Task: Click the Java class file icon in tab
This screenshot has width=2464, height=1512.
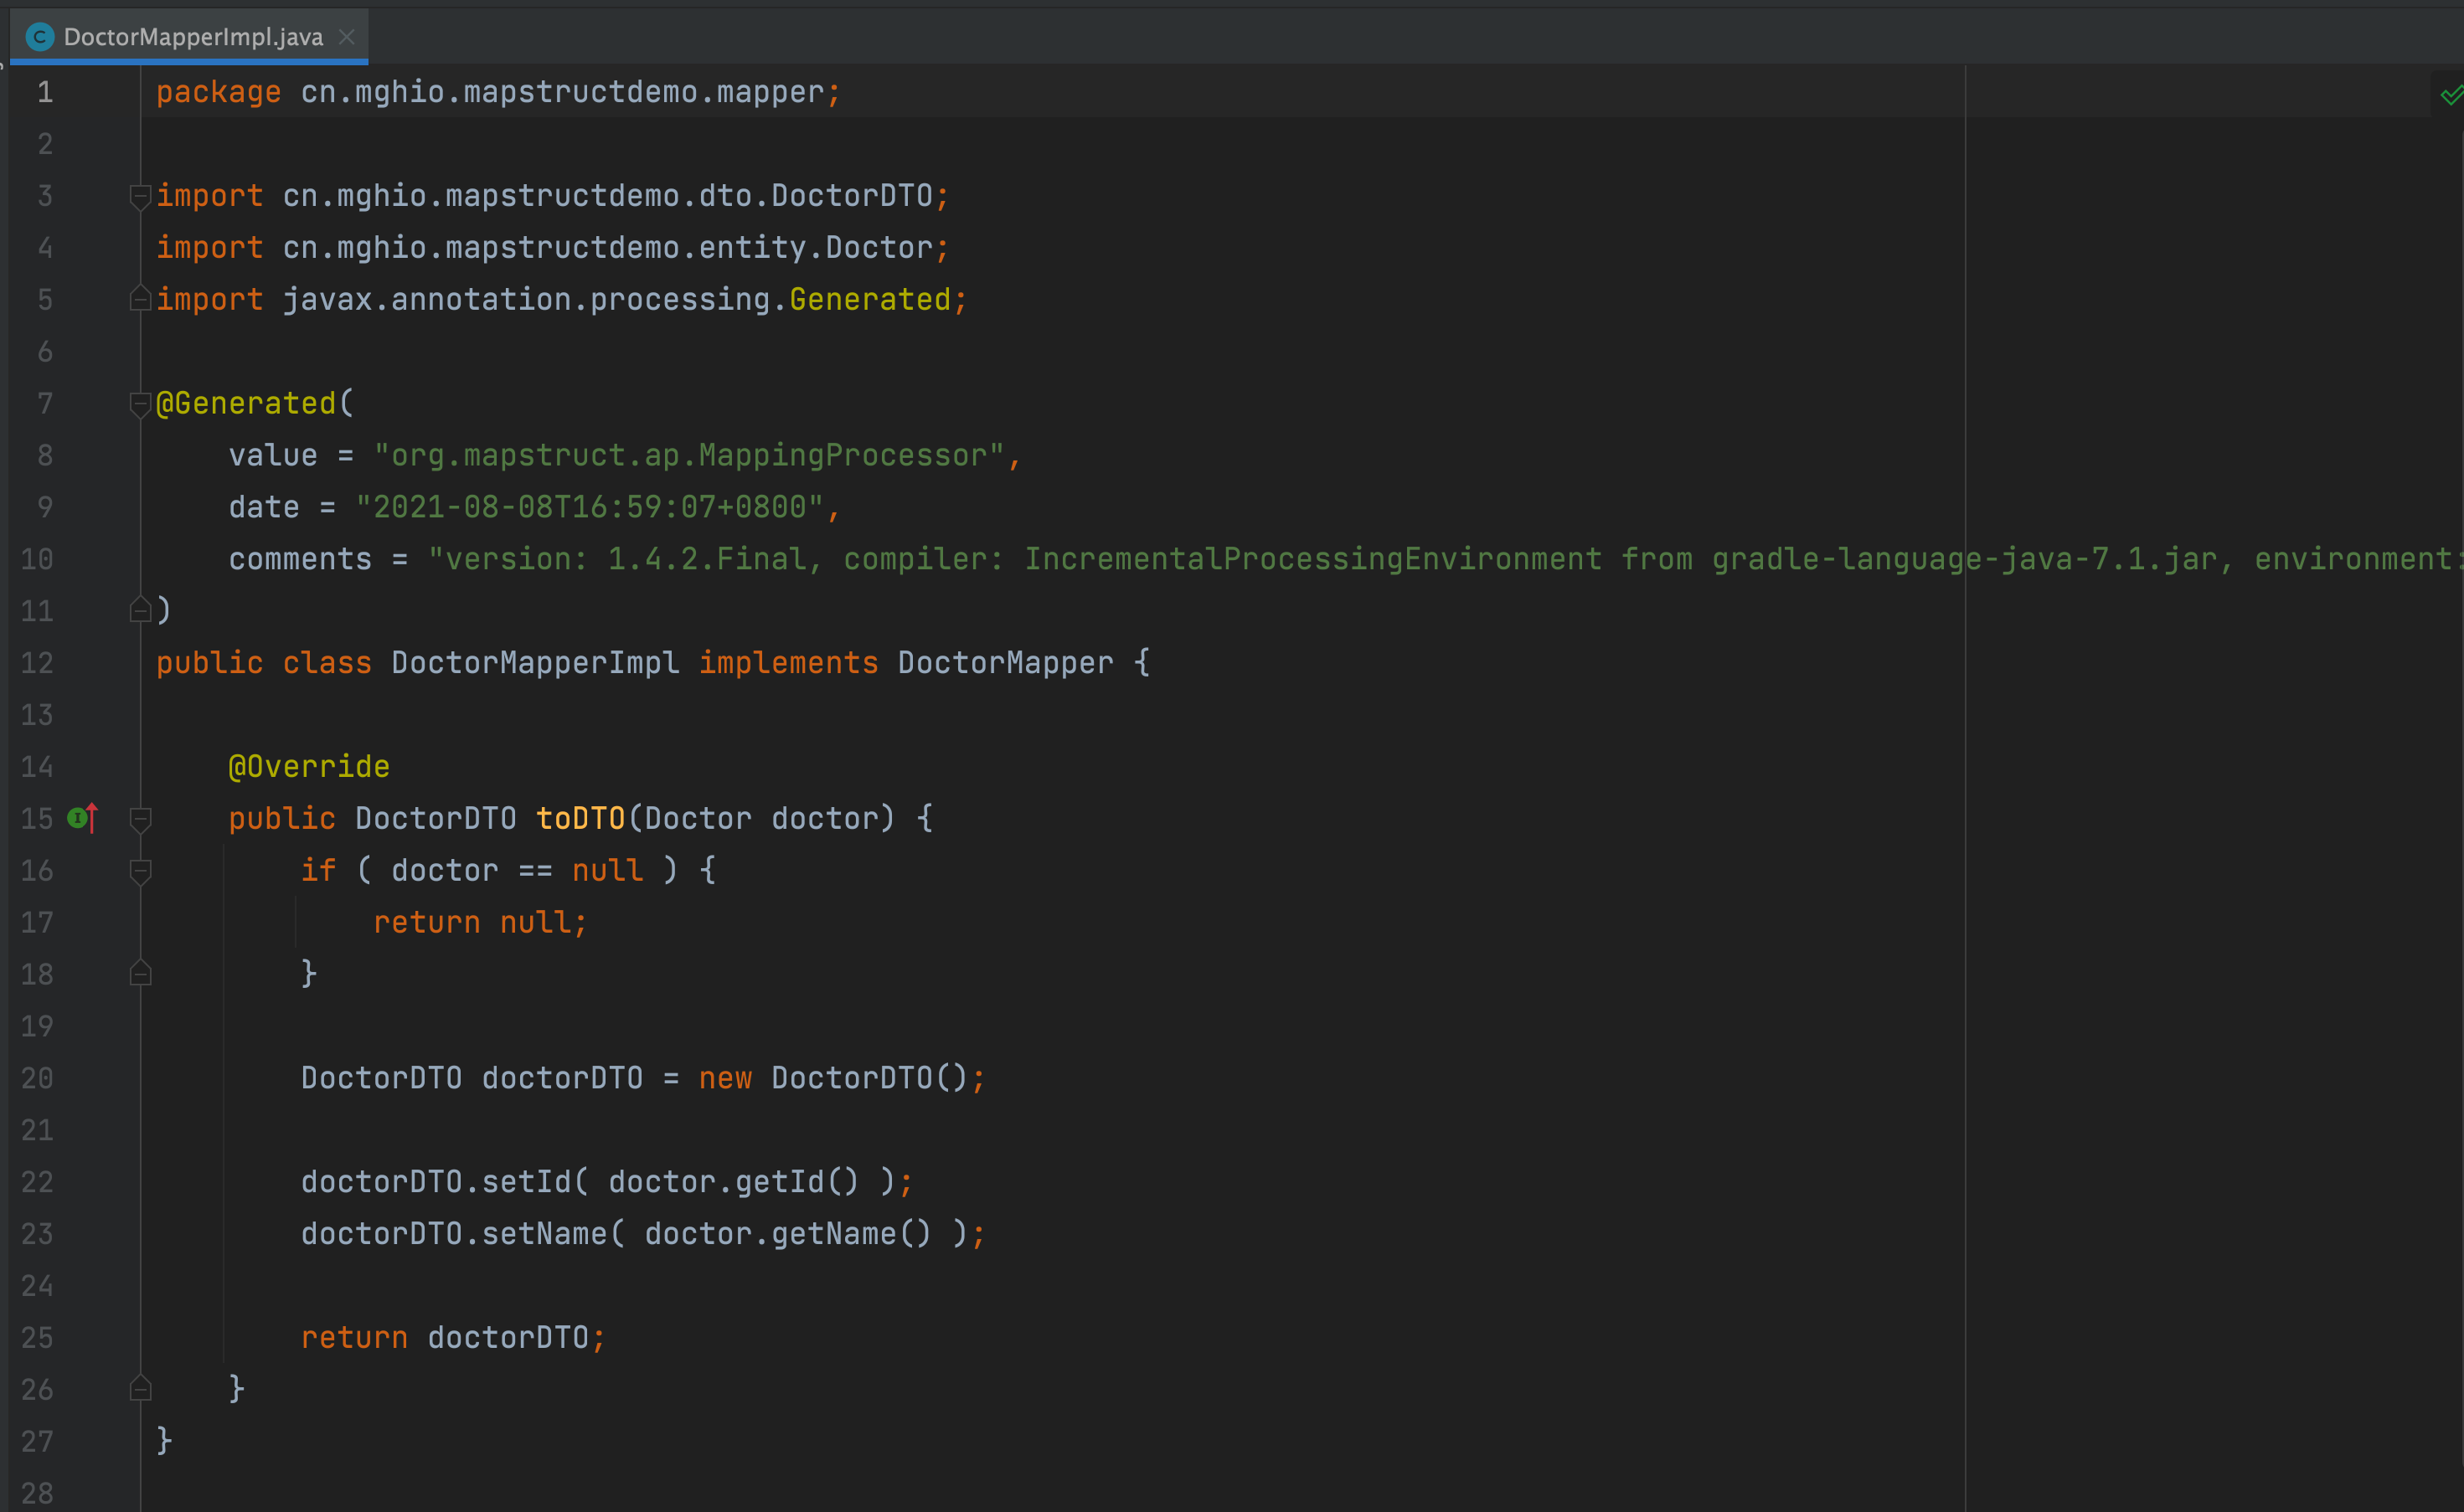Action: [40, 37]
